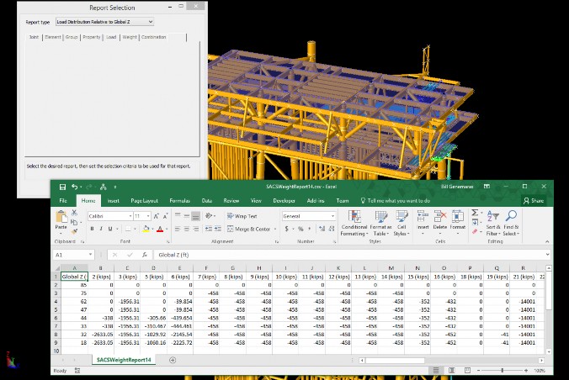
Task: Switch to the Page Layout tab
Action: pyautogui.click(x=144, y=201)
